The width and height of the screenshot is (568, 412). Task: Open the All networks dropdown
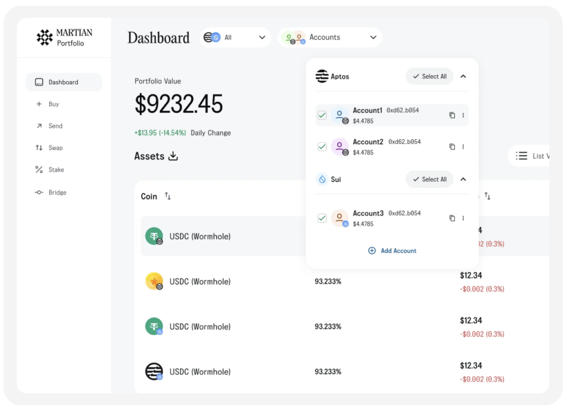(x=235, y=37)
